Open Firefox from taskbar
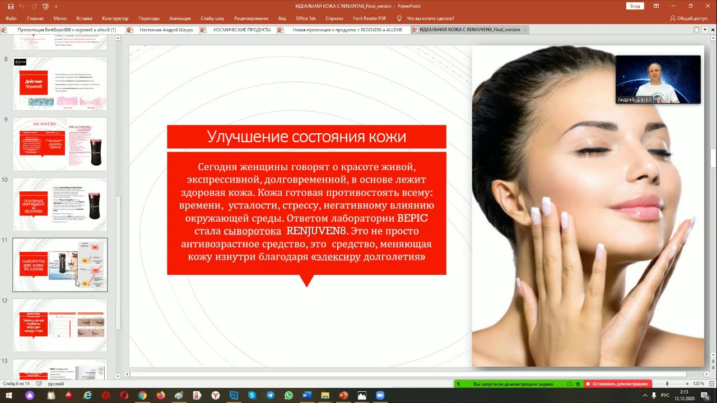The height and width of the screenshot is (403, 717). (160, 395)
